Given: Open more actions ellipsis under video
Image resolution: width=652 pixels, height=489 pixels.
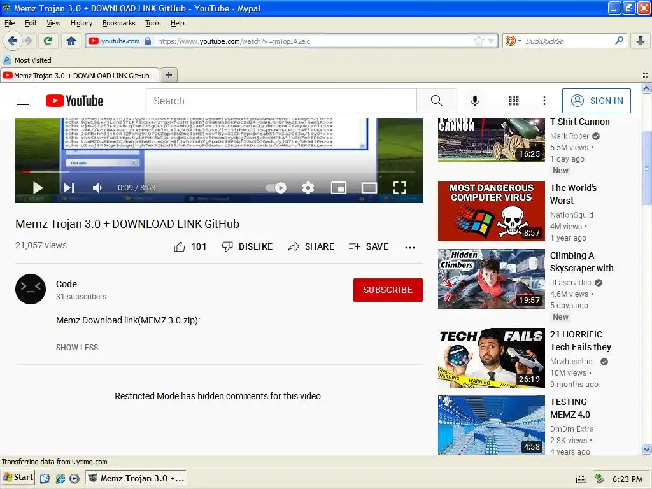Looking at the screenshot, I should tap(410, 248).
